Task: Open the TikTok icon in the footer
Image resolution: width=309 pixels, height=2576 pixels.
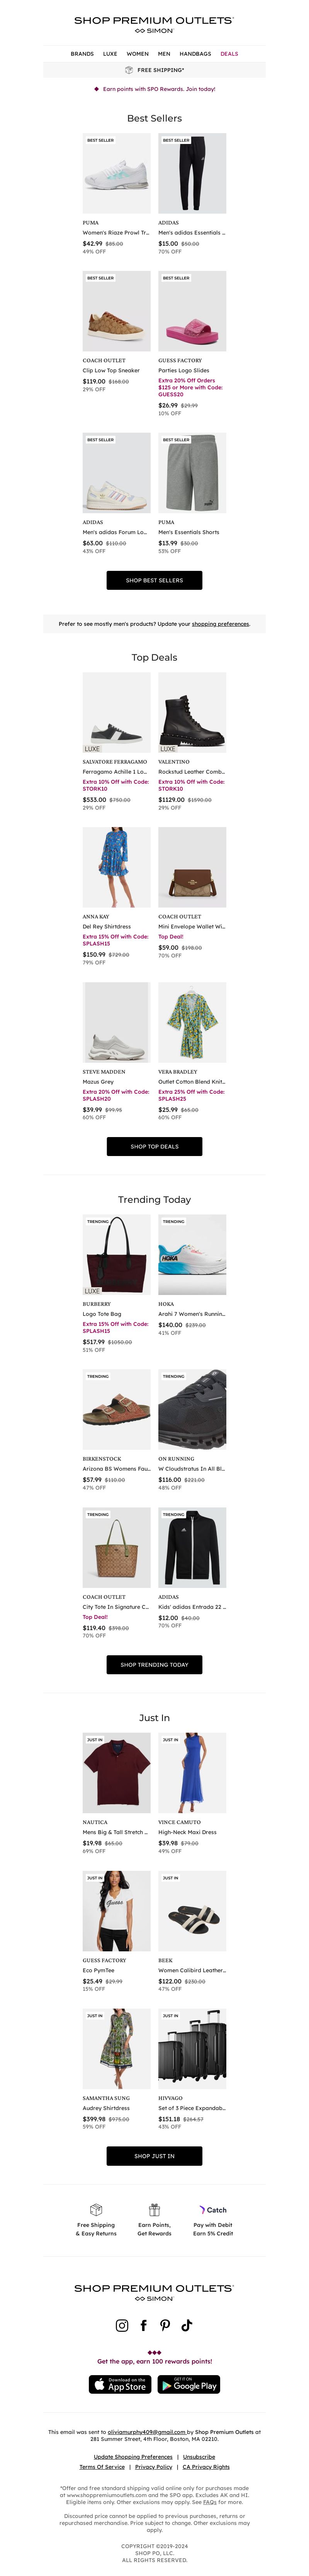Action: click(x=187, y=2325)
